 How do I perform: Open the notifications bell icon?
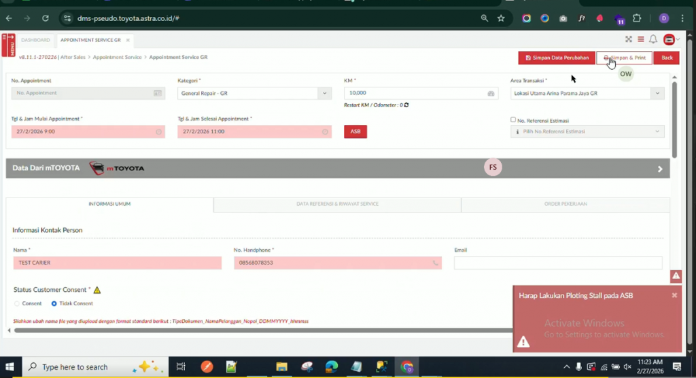[x=652, y=39]
